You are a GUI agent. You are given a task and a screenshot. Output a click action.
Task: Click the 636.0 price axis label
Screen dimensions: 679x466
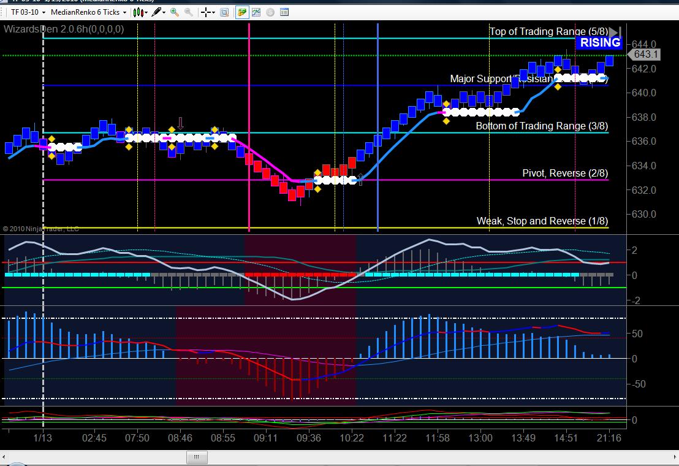[x=644, y=141]
